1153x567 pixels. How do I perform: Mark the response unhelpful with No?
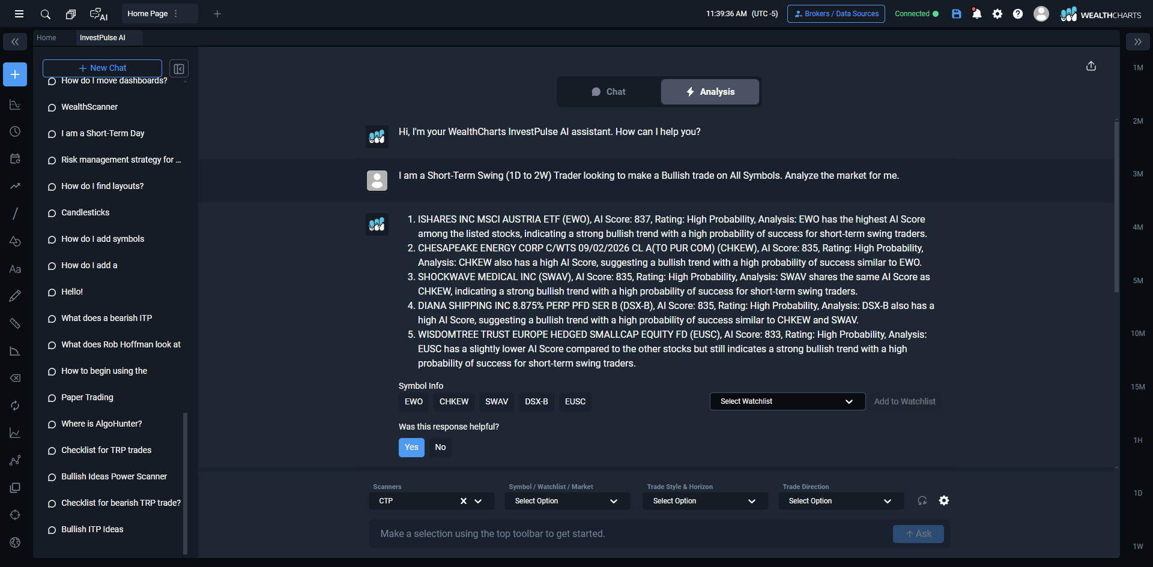pos(440,448)
